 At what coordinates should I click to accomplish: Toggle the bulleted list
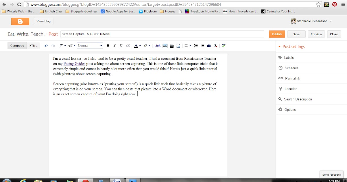(202, 45)
